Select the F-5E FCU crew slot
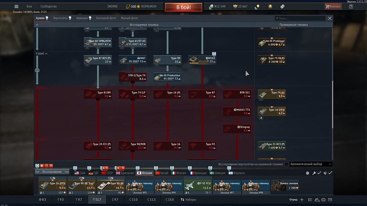Image resolution: width=367 pixels, height=206 pixels. tap(198, 185)
